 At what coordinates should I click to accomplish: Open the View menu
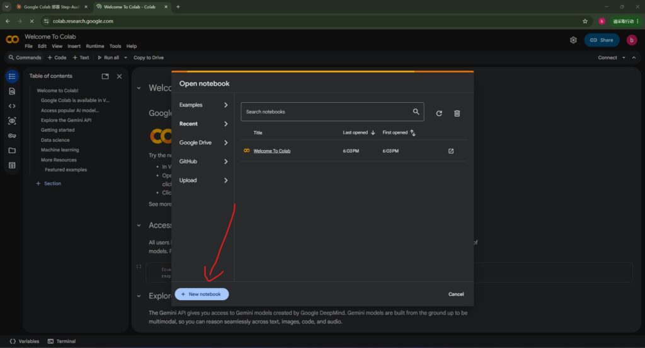coord(57,46)
